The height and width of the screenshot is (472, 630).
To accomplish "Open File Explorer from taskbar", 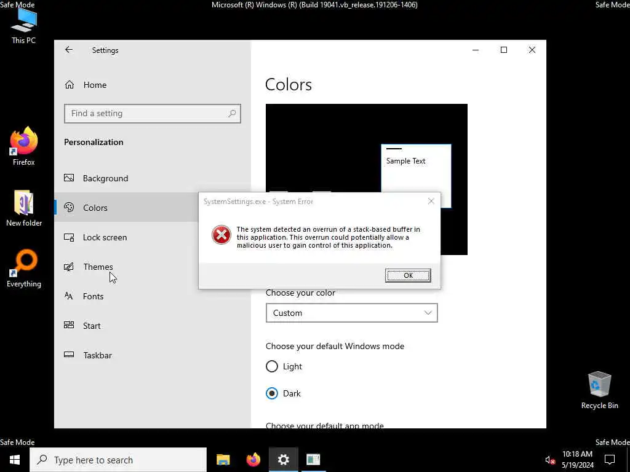I will click(x=223, y=460).
